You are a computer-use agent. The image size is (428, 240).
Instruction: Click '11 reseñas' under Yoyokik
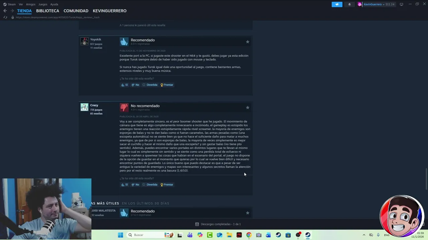96,48
